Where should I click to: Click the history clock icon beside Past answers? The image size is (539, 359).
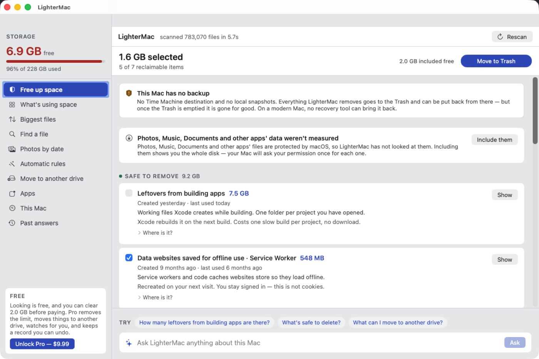click(x=12, y=223)
